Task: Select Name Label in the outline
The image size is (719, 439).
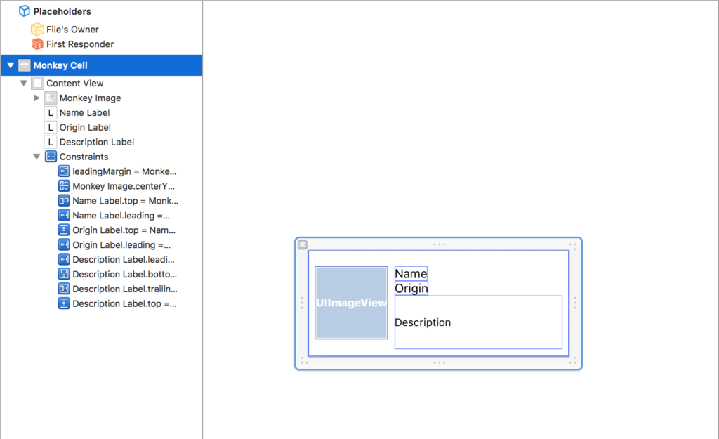Action: 84,113
